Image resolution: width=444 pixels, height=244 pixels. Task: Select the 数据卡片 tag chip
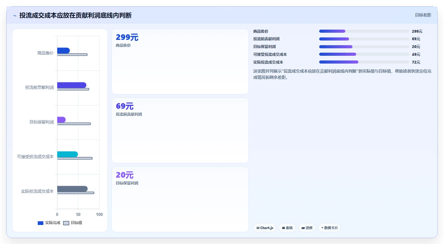pyautogui.click(x=329, y=228)
